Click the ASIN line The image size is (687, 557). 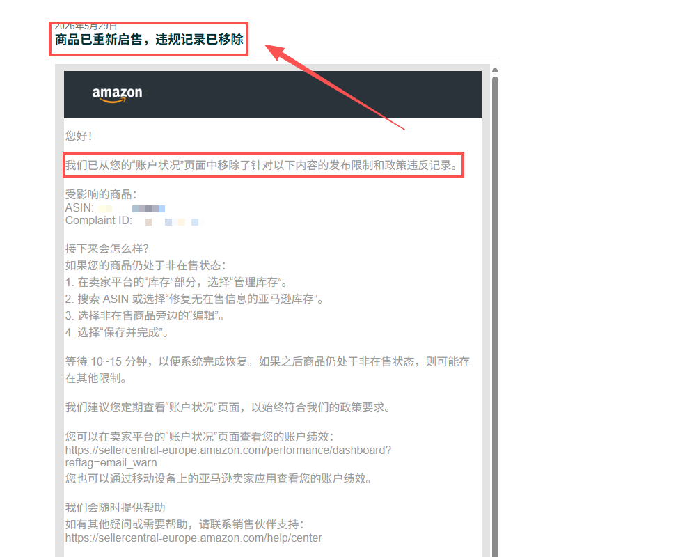click(116, 207)
